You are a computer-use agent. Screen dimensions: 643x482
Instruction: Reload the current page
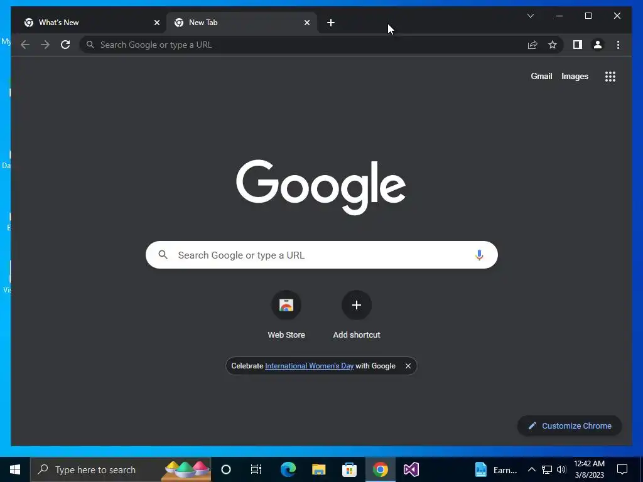point(65,45)
